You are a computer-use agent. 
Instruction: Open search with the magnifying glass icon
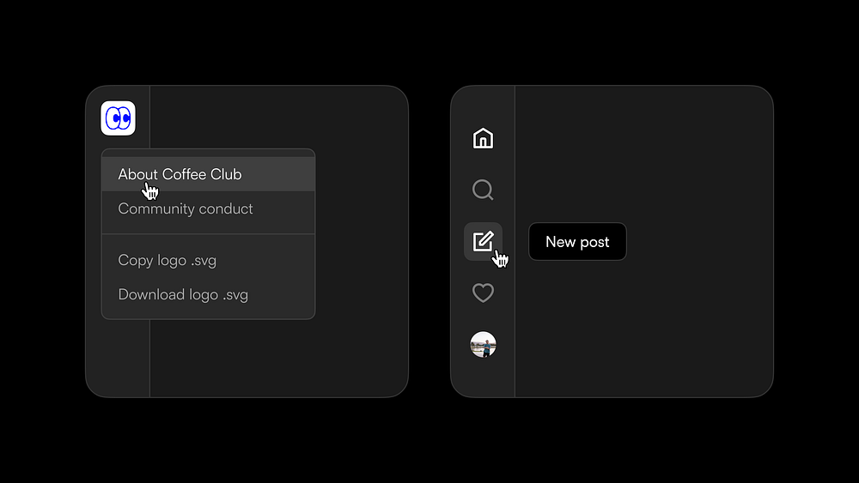tap(483, 190)
